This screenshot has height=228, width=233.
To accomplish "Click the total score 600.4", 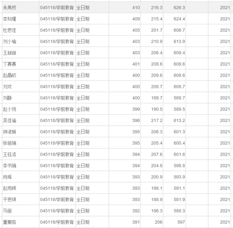I will [179, 143].
